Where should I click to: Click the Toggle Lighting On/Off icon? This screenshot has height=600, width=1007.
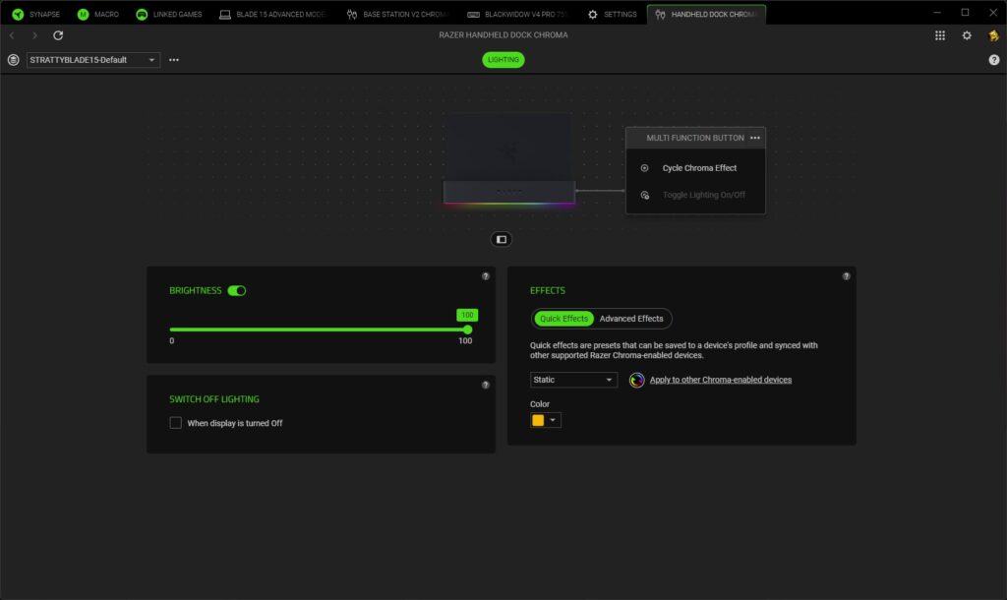(645, 195)
